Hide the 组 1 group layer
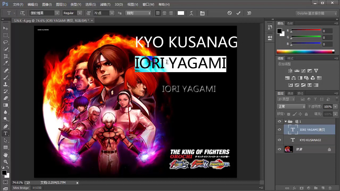This screenshot has width=340, height=191. pos(279,121)
